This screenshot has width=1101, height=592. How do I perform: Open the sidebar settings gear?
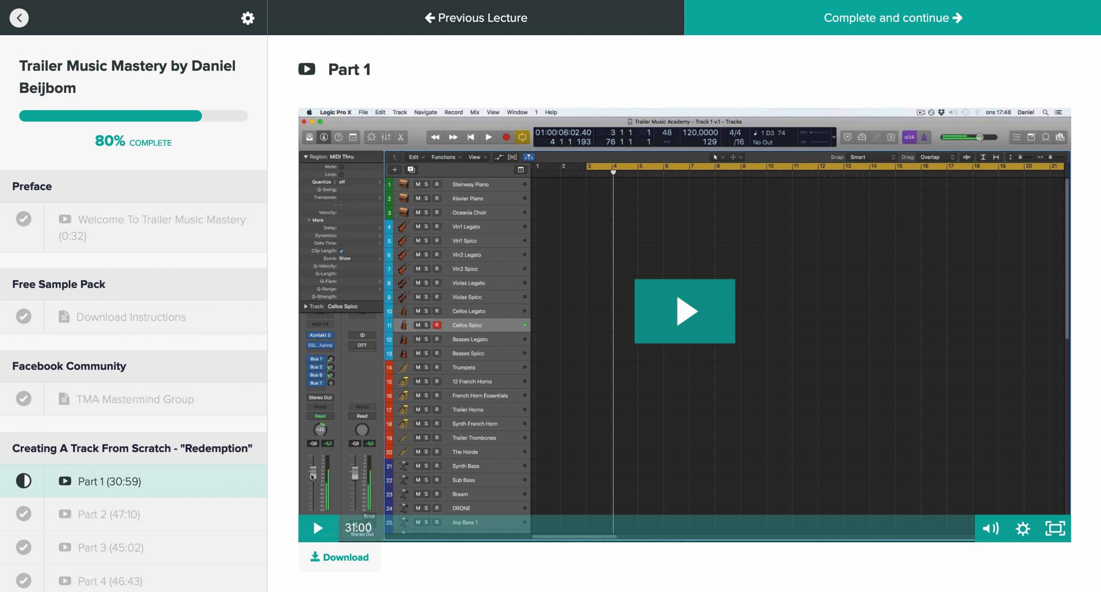click(x=247, y=18)
